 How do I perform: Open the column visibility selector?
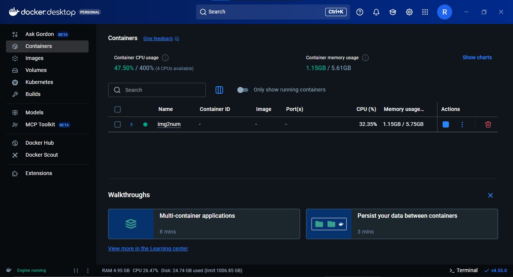click(x=219, y=90)
